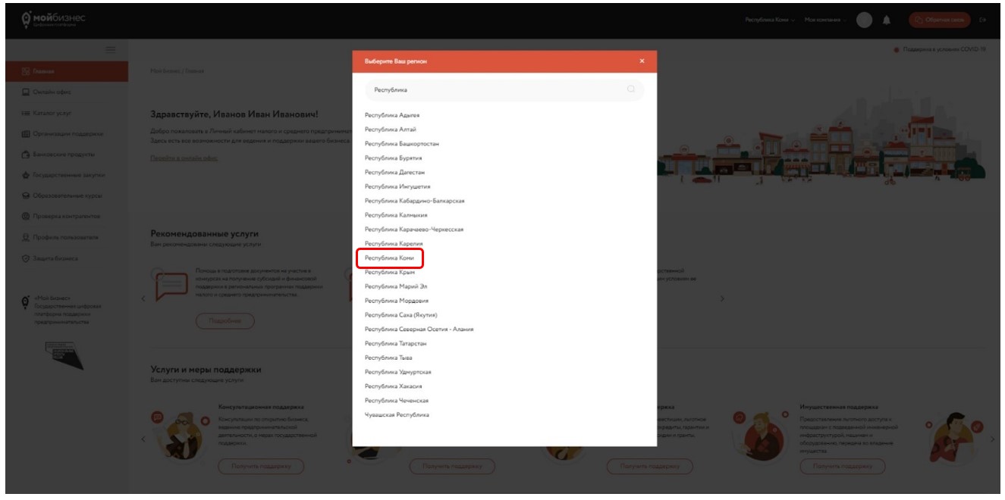The height and width of the screenshot is (500, 1005).
Task: Focus the region search field containing 'Республика'
Action: 504,90
